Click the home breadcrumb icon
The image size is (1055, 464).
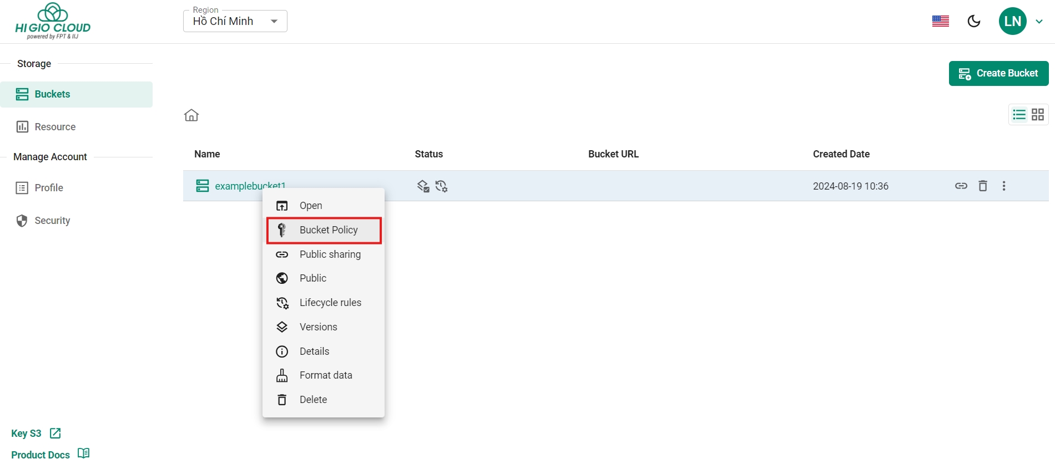[x=191, y=115]
